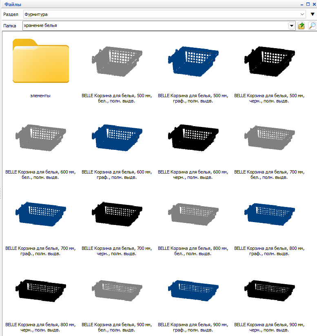Maximize the Файлы panel
Image resolution: width=317 pixels, height=336 pixels.
(x=308, y=4)
